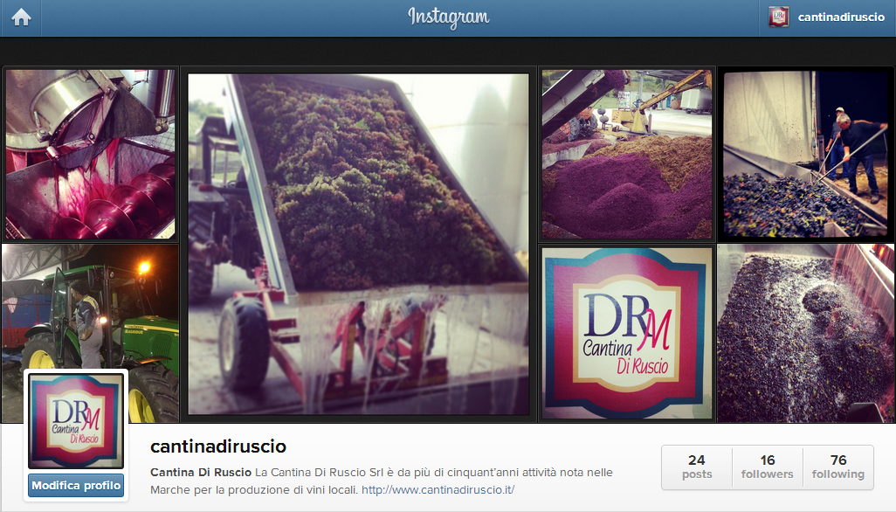Screen dimensions: 896x512
Task: Click the profile bio description text
Action: coord(382,481)
